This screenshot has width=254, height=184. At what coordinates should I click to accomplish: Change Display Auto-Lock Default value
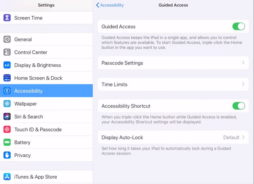coord(231,138)
